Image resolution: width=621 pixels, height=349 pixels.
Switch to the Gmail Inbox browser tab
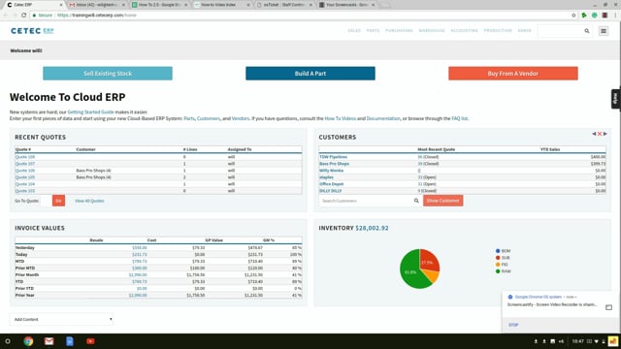click(x=97, y=5)
